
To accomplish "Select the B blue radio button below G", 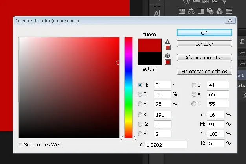I will [x=140, y=134].
